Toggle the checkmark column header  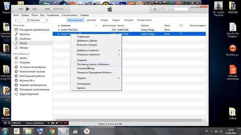click(x=59, y=25)
